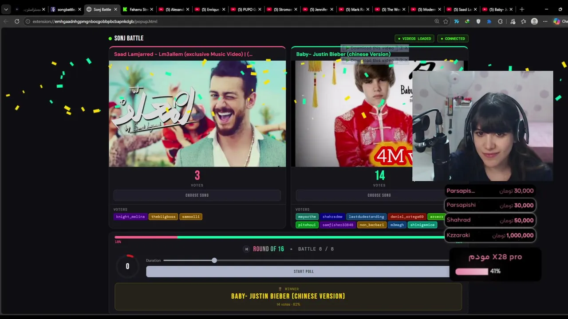
Task: Select voter tag pitohoui
Action: [307, 225]
